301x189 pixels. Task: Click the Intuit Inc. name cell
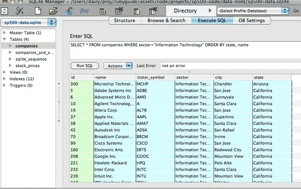[x=115, y=176]
